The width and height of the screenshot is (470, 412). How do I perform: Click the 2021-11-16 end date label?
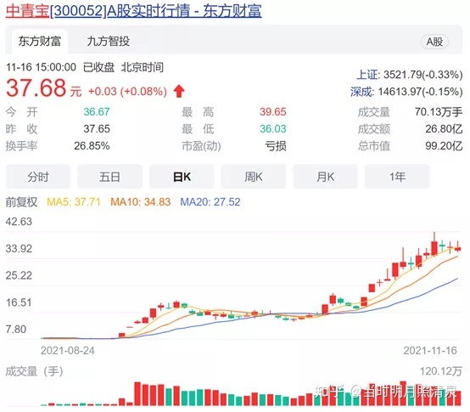tap(430, 351)
